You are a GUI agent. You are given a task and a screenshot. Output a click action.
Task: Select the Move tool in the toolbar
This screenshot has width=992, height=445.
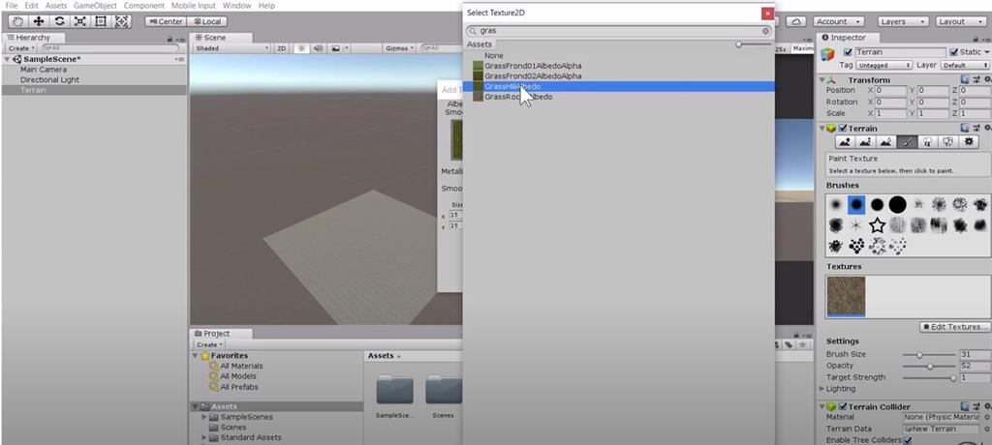tap(39, 21)
